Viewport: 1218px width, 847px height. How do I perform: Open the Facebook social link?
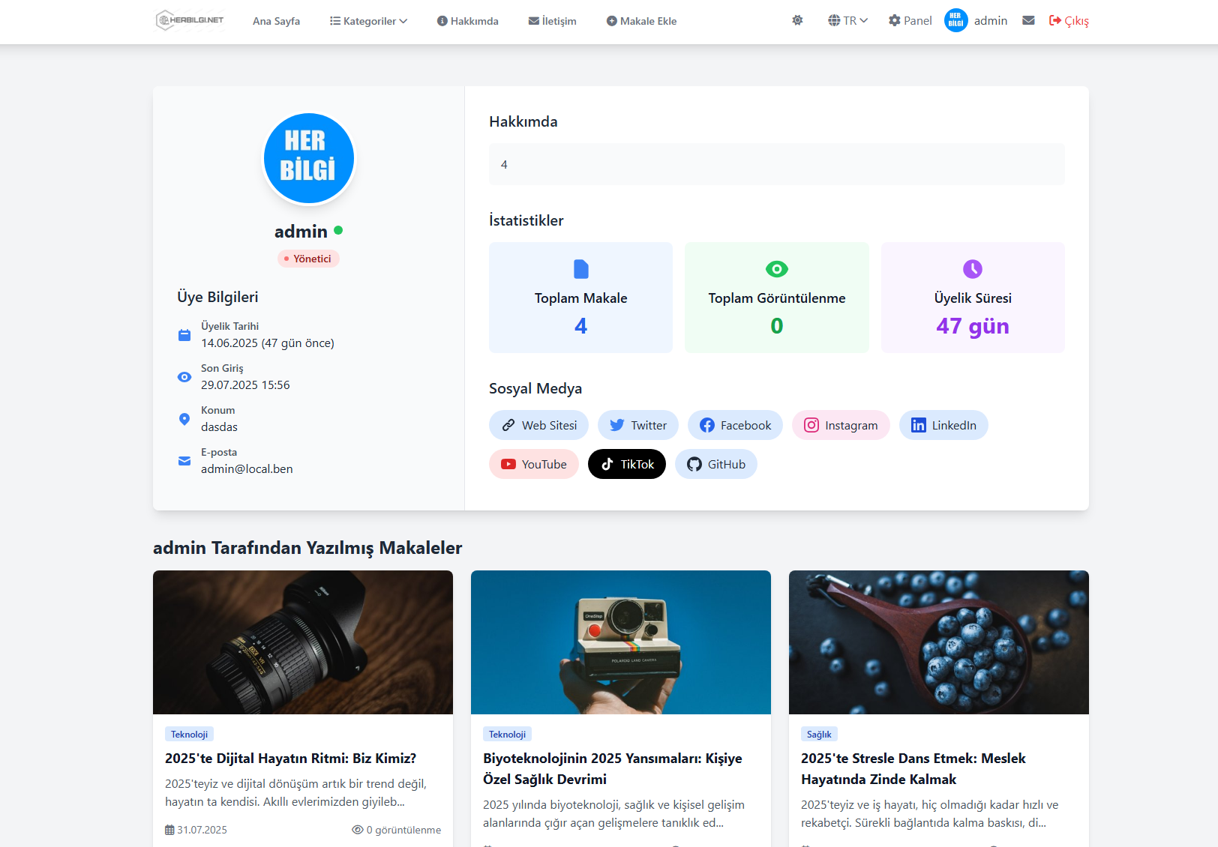[735, 425]
